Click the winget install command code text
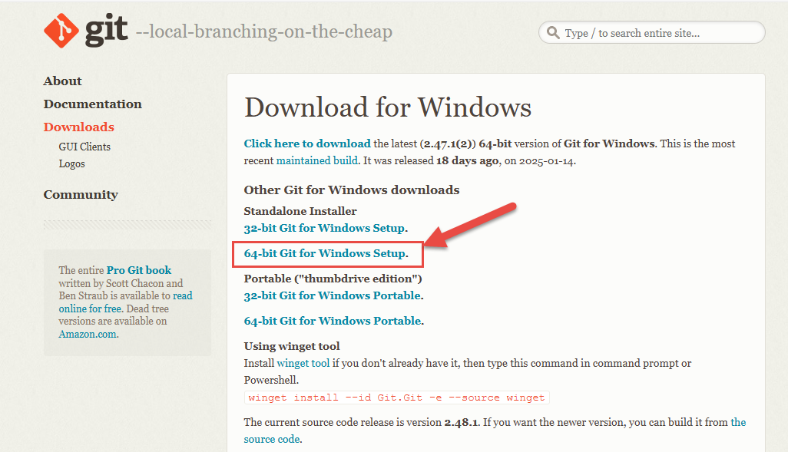 396,398
